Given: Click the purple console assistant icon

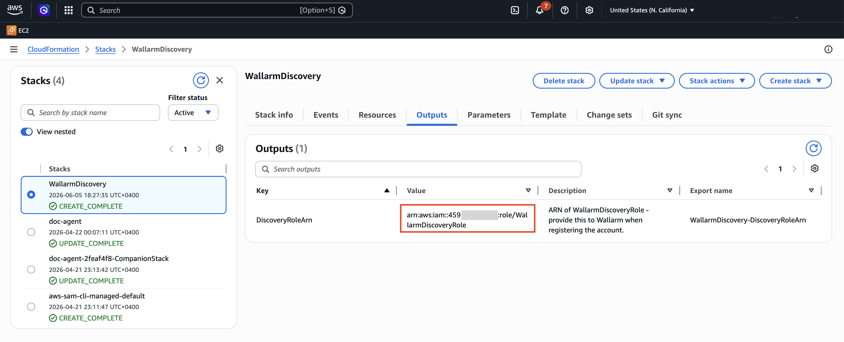Looking at the screenshot, I should tap(44, 10).
